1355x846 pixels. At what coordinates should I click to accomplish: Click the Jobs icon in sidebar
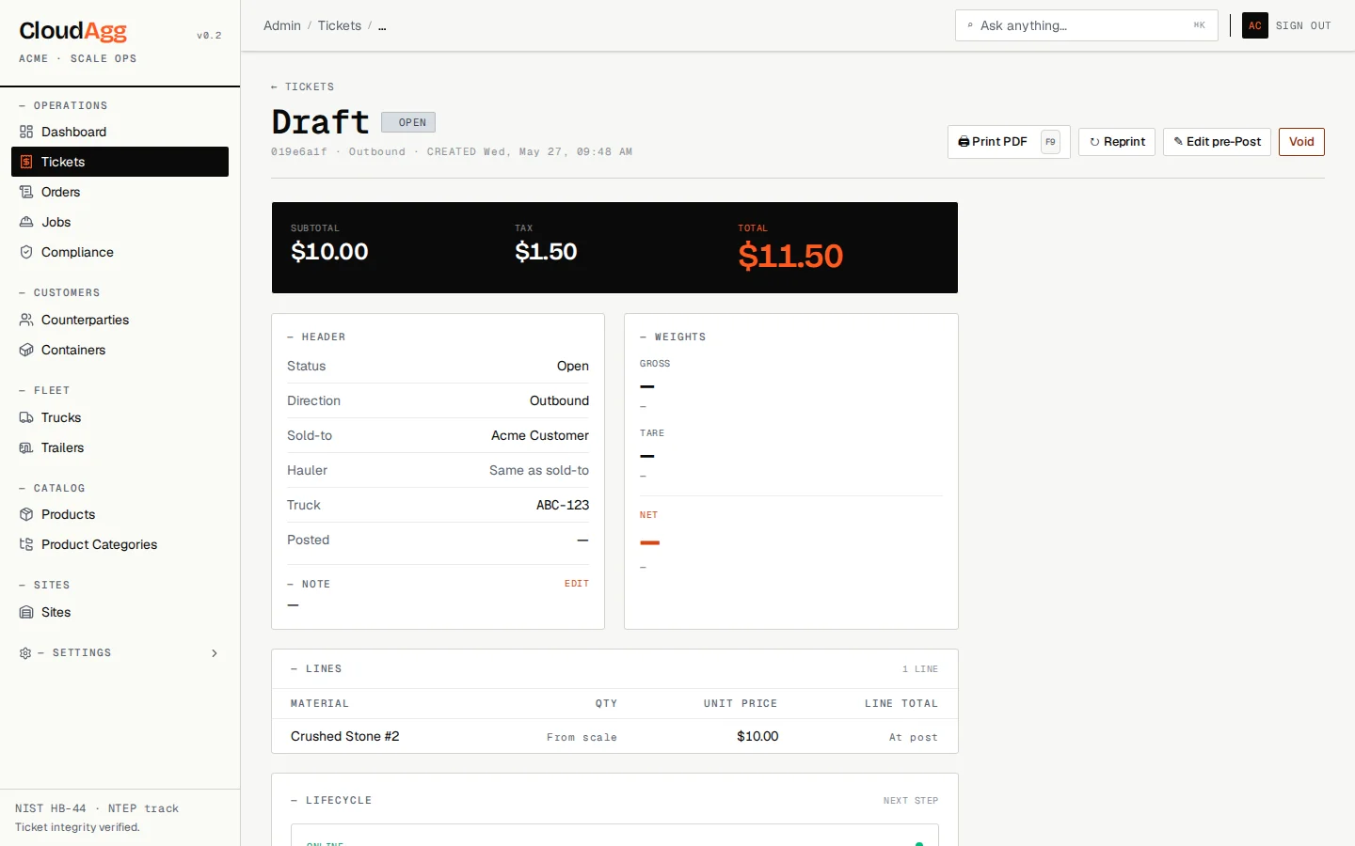[26, 222]
